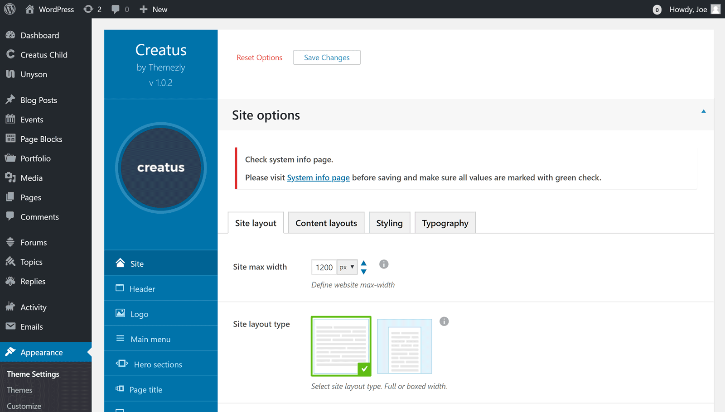This screenshot has width=725, height=412.
Task: Click the round creatus logo image
Action: pos(161,168)
